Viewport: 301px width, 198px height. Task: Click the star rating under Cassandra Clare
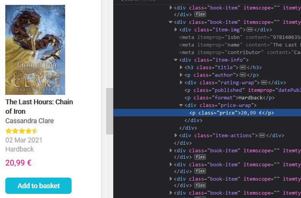22,131
